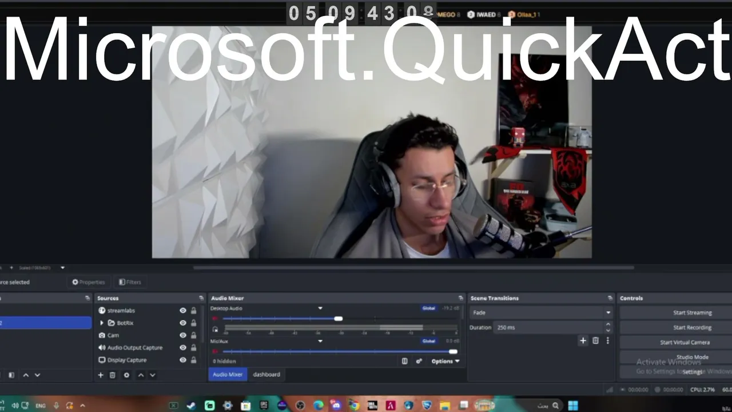Pop out the Scene Transitions dock
The height and width of the screenshot is (412, 732).
click(x=610, y=298)
